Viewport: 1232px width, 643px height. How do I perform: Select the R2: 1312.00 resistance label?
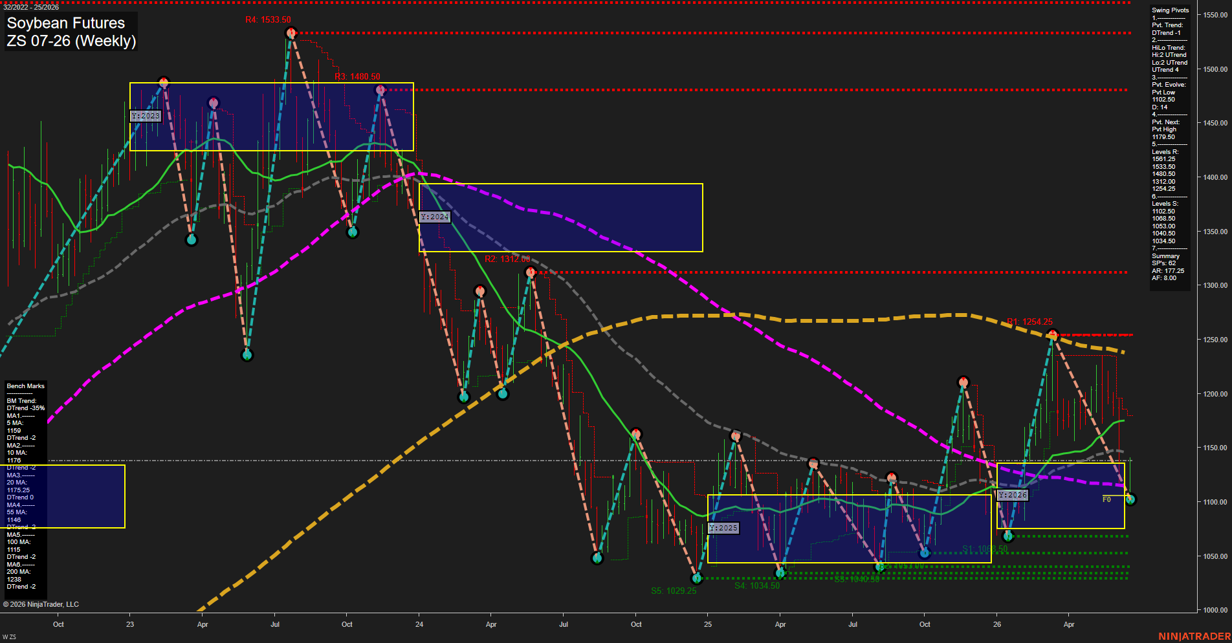(x=507, y=259)
